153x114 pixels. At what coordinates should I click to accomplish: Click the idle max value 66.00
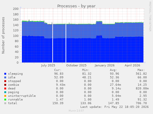point(142,77)
